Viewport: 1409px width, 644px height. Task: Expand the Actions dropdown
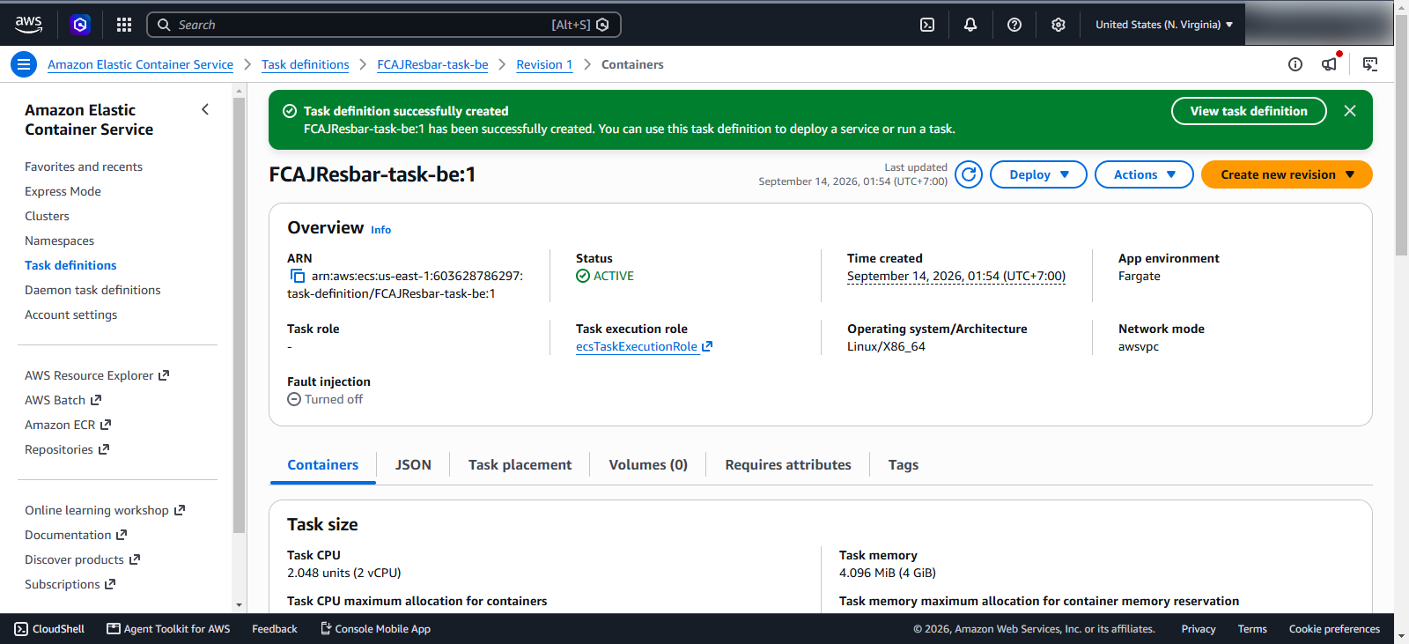1144,174
